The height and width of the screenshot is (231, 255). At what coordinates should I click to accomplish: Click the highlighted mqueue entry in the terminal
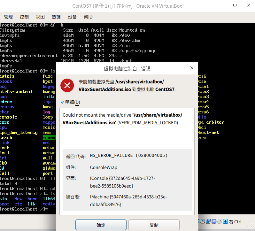coord(50,137)
